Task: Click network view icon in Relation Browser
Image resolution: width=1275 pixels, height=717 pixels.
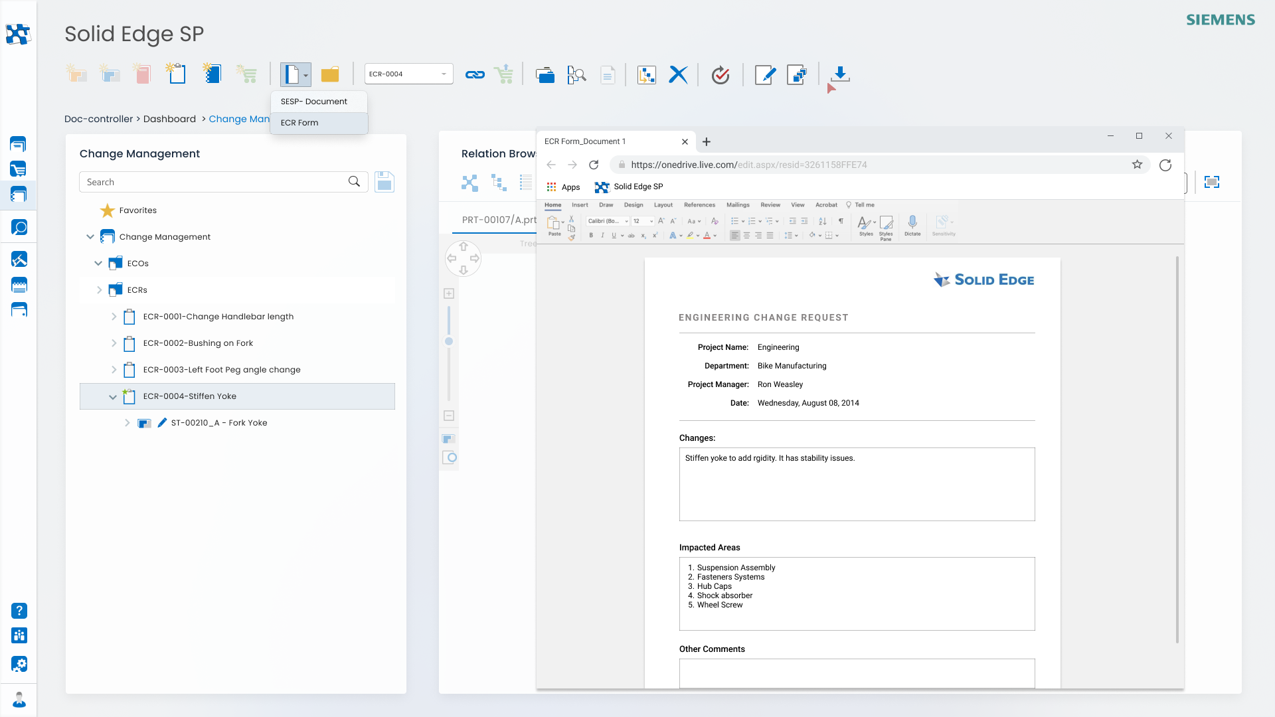Action: tap(469, 183)
